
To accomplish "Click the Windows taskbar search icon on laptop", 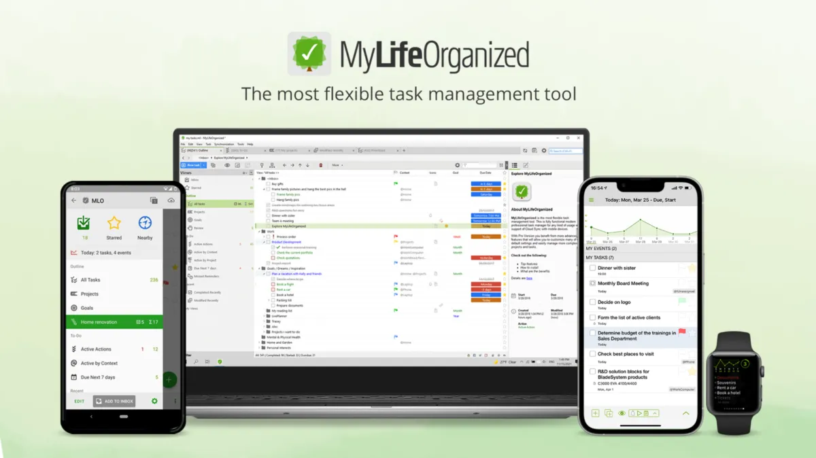I will 196,362.
